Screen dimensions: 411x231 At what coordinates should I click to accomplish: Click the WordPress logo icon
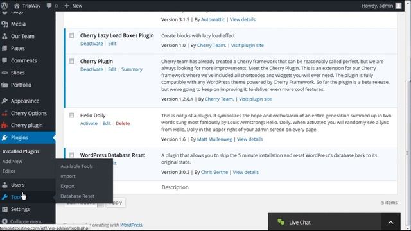4,6
